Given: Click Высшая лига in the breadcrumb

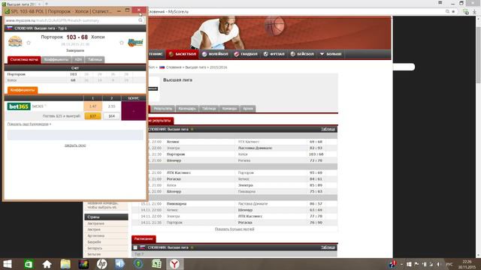Looking at the screenshot, I should (x=195, y=67).
